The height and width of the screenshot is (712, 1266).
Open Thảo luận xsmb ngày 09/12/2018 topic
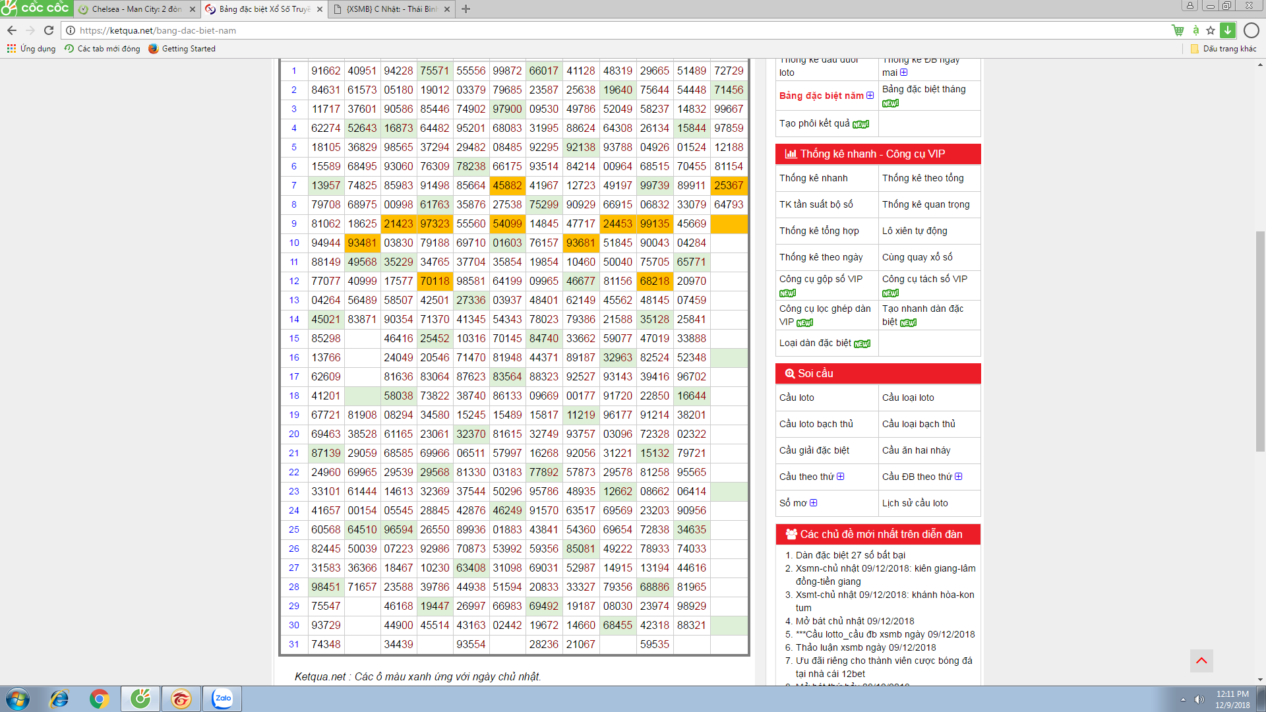pyautogui.click(x=866, y=647)
